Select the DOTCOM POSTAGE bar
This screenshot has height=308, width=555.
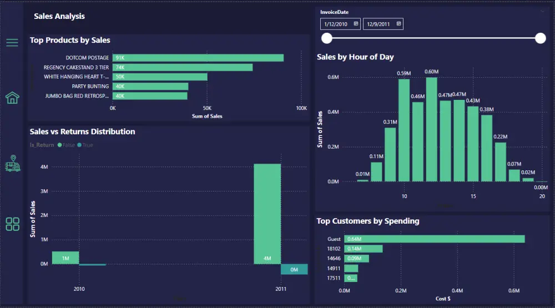[198, 58]
